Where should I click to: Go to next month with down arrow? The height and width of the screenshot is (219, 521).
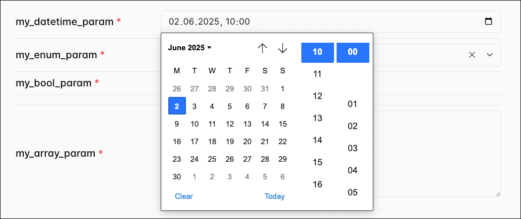pyautogui.click(x=283, y=48)
